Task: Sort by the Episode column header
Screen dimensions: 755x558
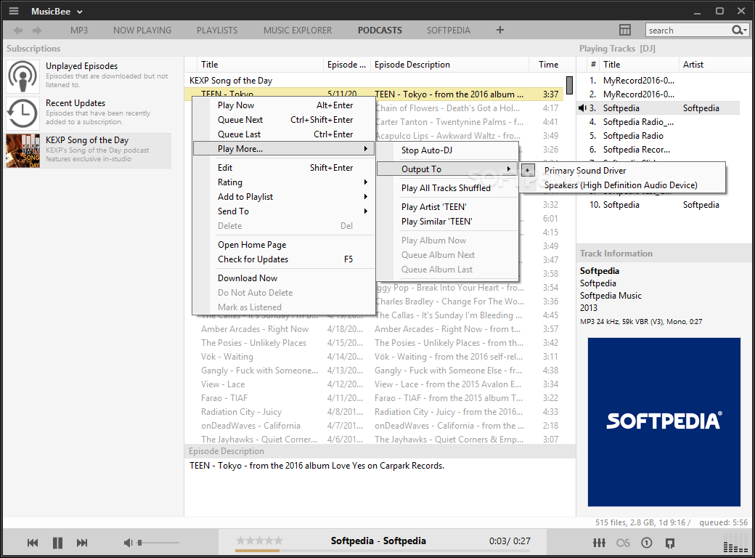Action: (x=347, y=65)
